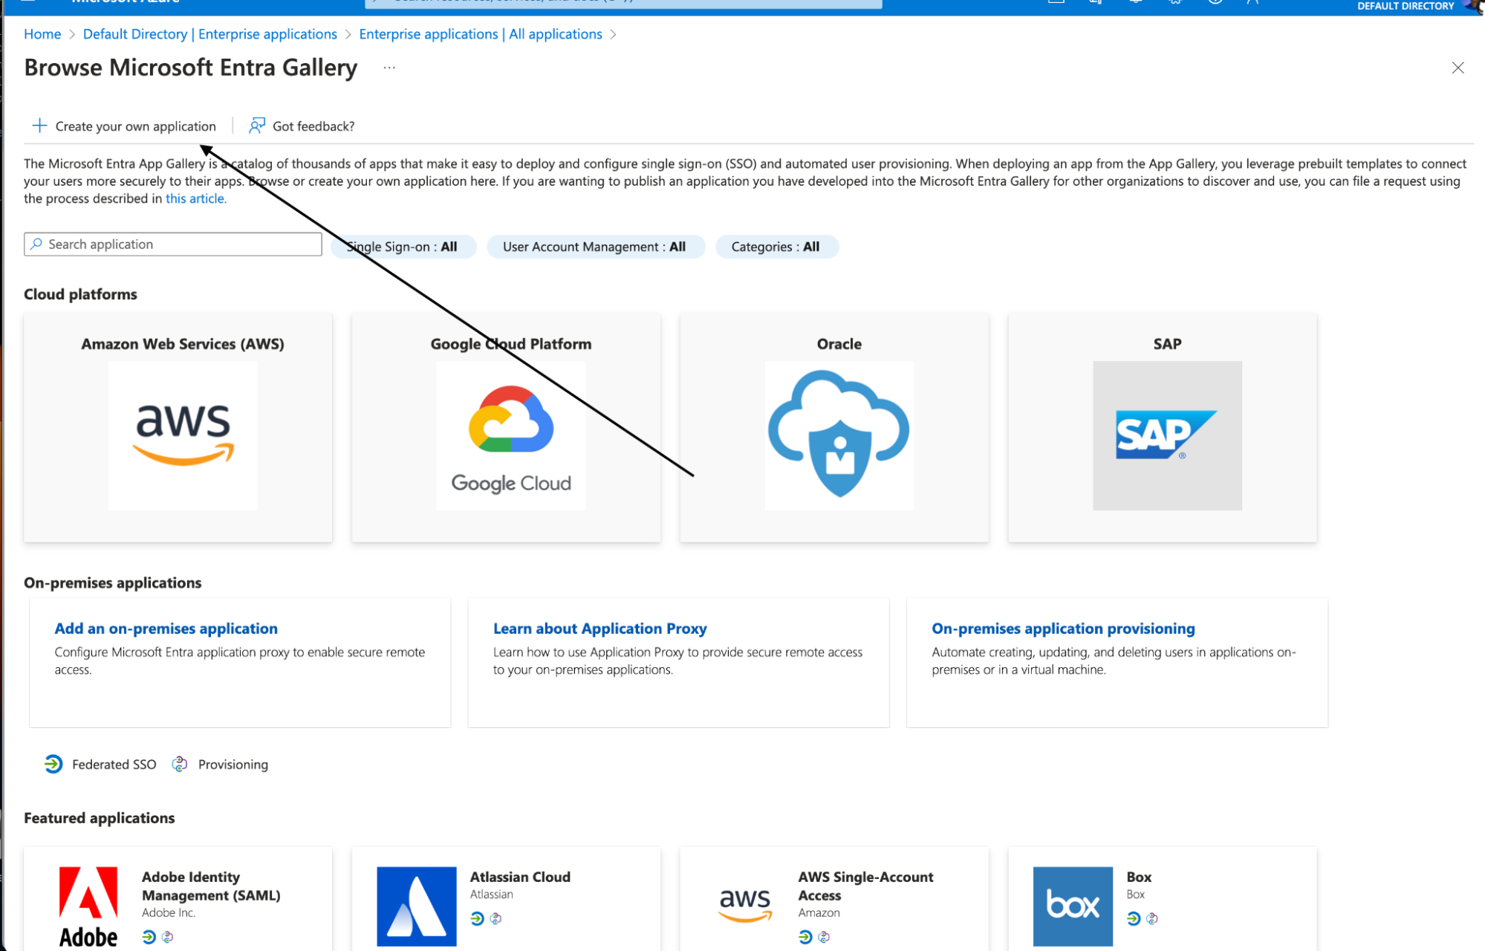Close the Browse Microsoft Entra Gallery pane
1485x951 pixels.
1458,68
